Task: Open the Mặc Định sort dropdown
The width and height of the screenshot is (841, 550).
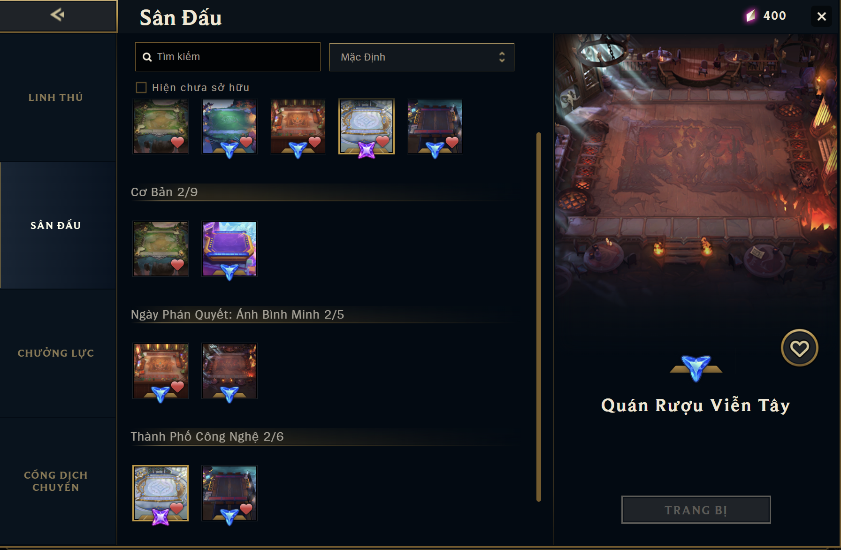Action: [x=422, y=57]
